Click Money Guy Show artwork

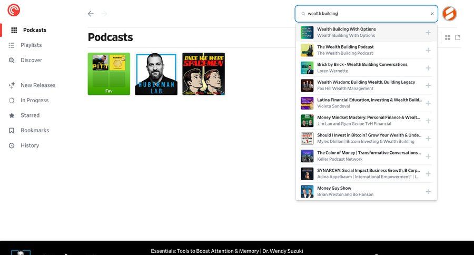click(307, 191)
